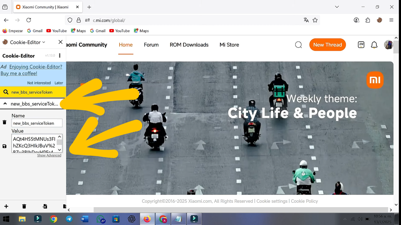Image resolution: width=401 pixels, height=225 pixels.
Task: Show hidden system tray icons chevron
Action: click(345, 219)
